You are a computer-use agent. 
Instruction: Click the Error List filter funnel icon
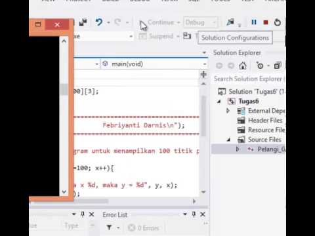pos(109,228)
